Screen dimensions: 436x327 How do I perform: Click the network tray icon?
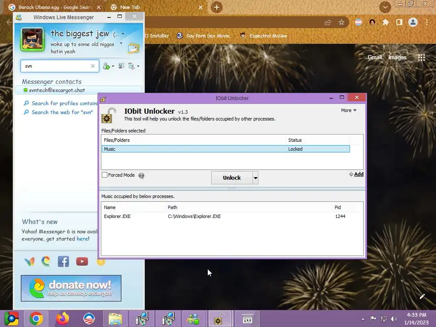pyautogui.click(x=384, y=318)
